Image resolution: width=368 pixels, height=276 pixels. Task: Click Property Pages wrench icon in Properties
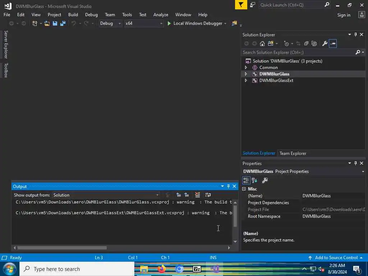click(265, 180)
